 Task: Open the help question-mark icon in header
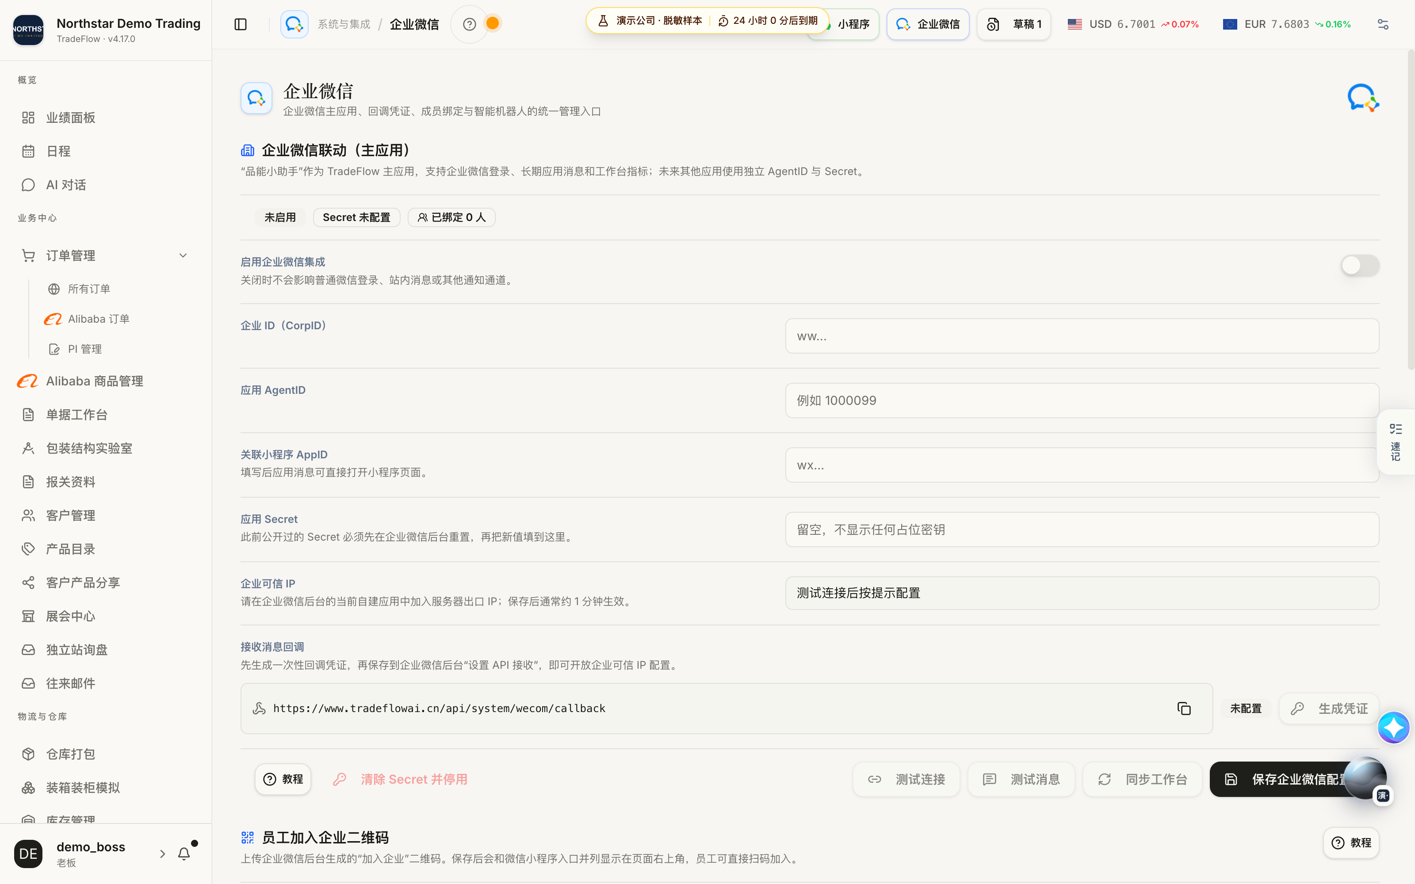(469, 24)
